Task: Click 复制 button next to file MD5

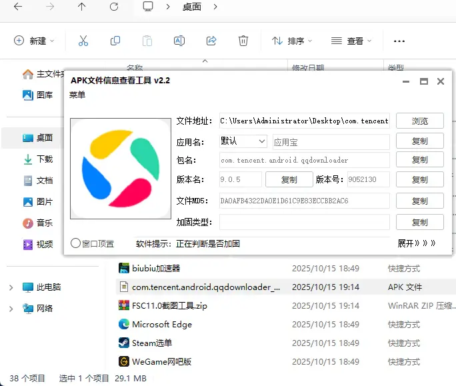Action: [419, 201]
